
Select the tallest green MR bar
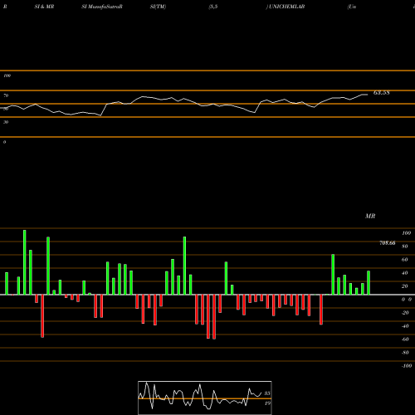(25, 262)
